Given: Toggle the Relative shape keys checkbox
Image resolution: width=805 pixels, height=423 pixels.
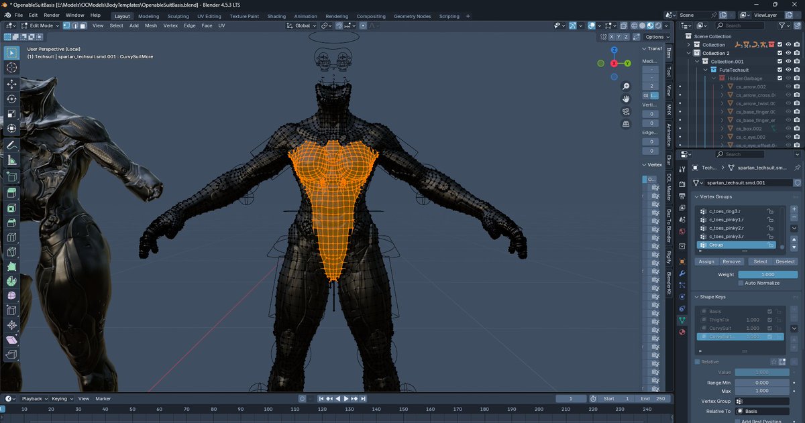Looking at the screenshot, I should (x=697, y=362).
